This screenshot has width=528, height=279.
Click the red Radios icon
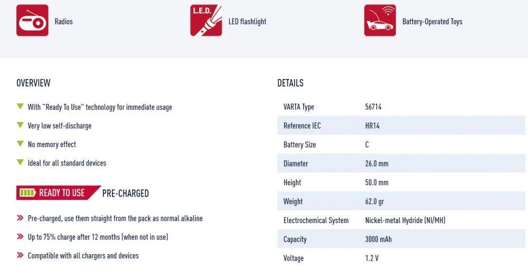click(x=32, y=21)
